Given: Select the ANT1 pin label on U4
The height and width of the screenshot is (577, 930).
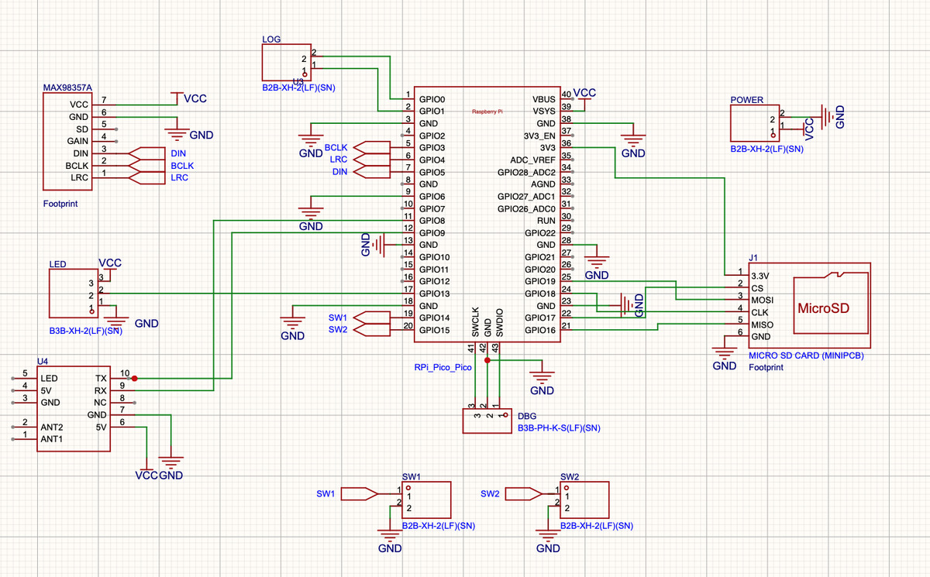Looking at the screenshot, I should click(52, 439).
